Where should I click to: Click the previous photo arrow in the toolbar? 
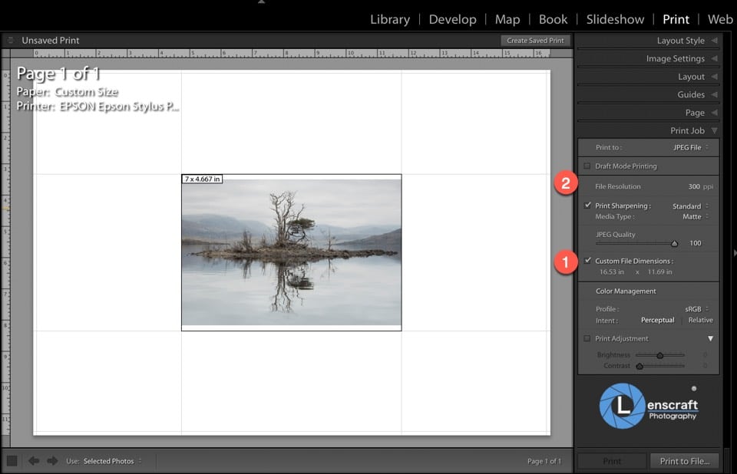[x=35, y=461]
